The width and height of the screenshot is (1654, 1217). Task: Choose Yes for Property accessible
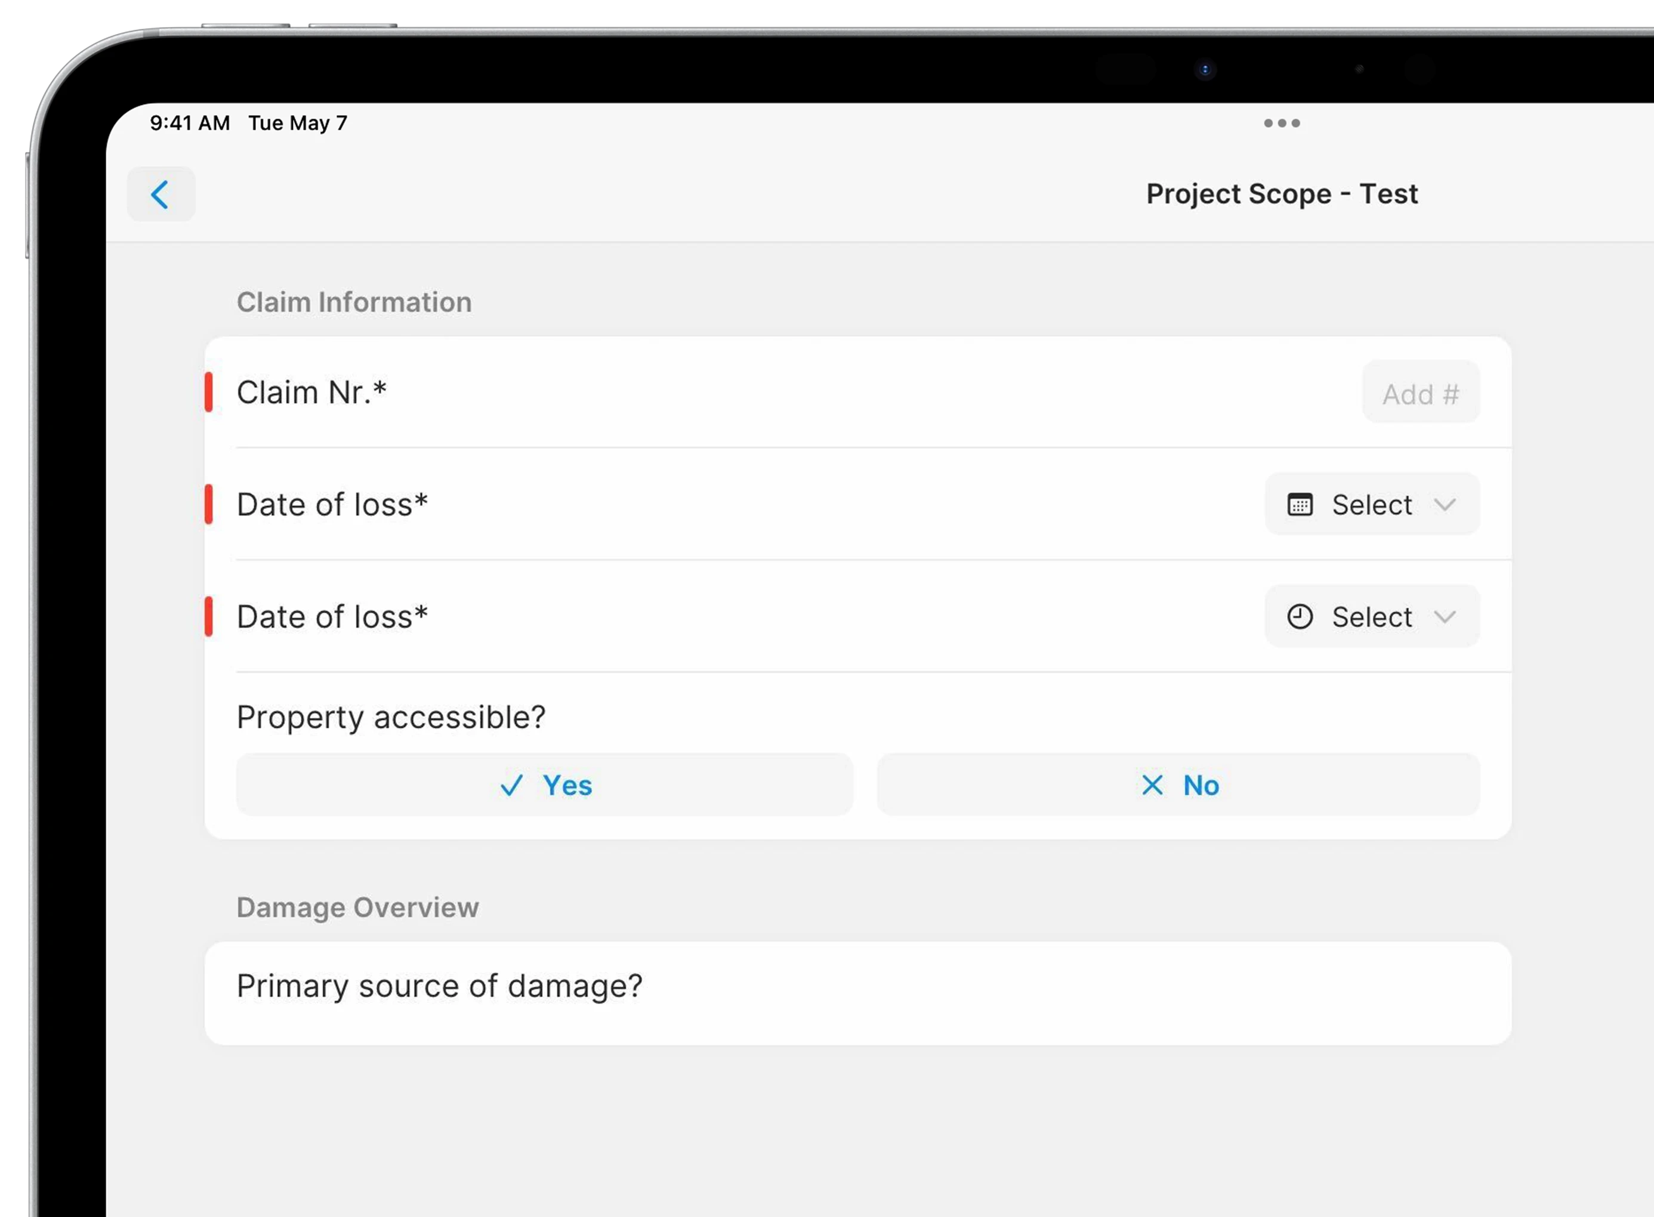pyautogui.click(x=544, y=784)
